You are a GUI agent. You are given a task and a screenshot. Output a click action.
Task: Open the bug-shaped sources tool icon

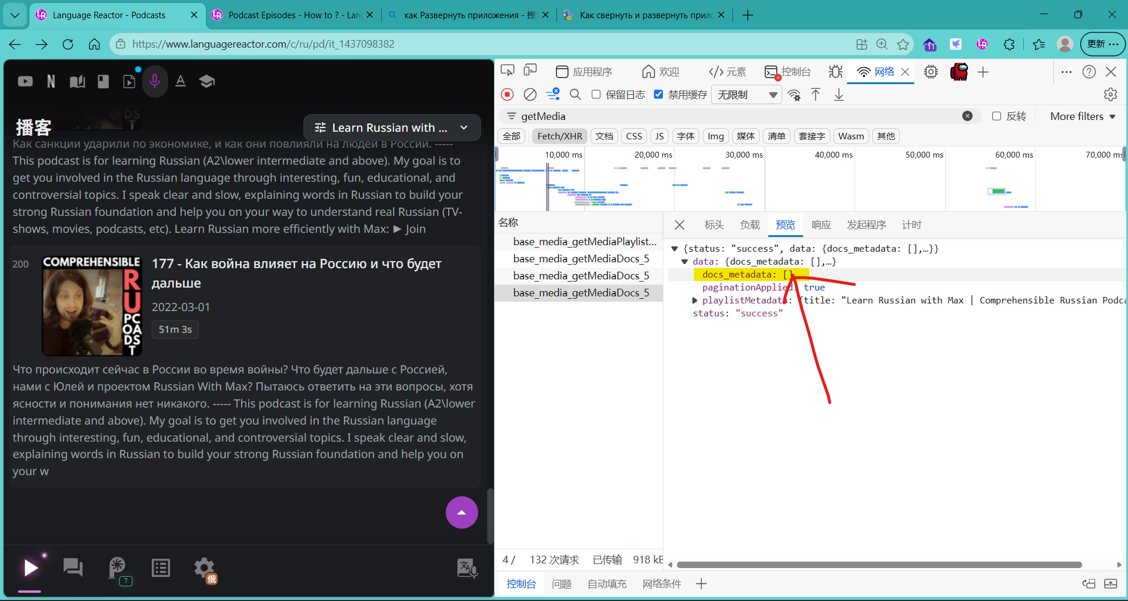[836, 72]
